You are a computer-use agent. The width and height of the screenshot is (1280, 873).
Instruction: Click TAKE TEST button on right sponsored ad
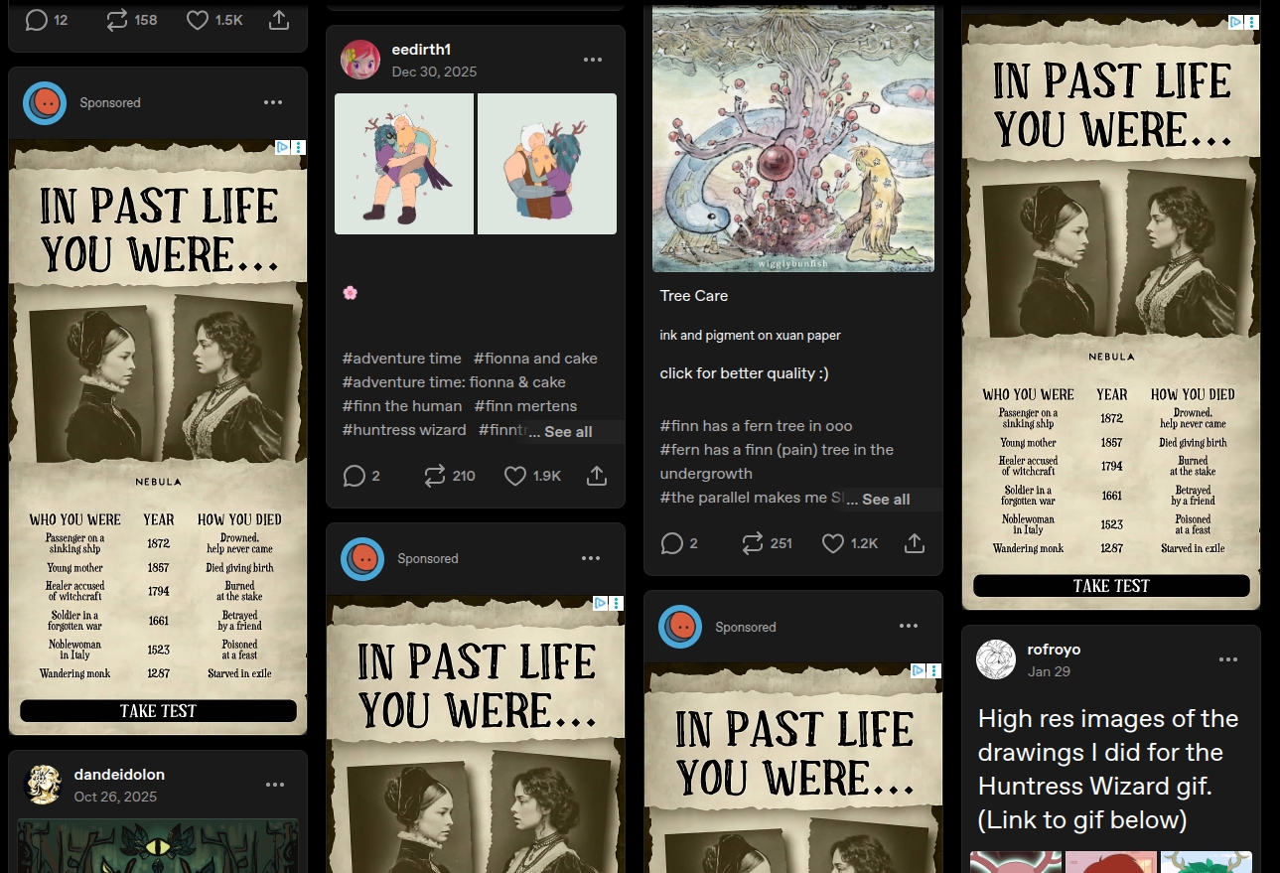(x=1111, y=586)
